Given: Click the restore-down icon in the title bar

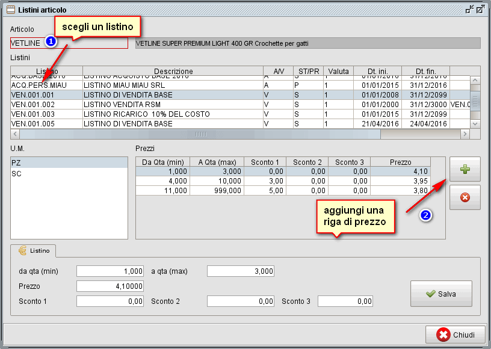Looking at the screenshot, I should point(470,8).
